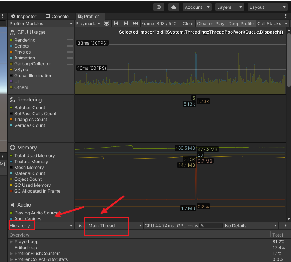Click the hierarchy search input field
291x262 pixels.
click(x=211, y=225)
